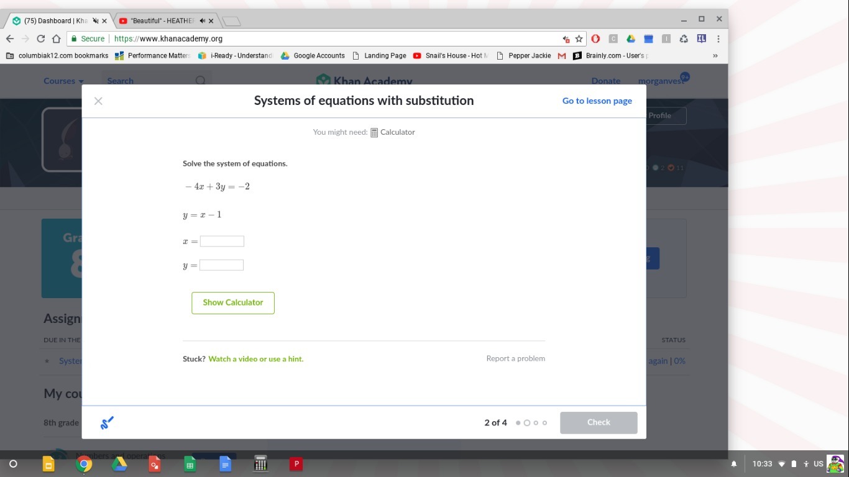Open the notifications bell in the tray
Screen dimensions: 849x477
click(x=733, y=464)
